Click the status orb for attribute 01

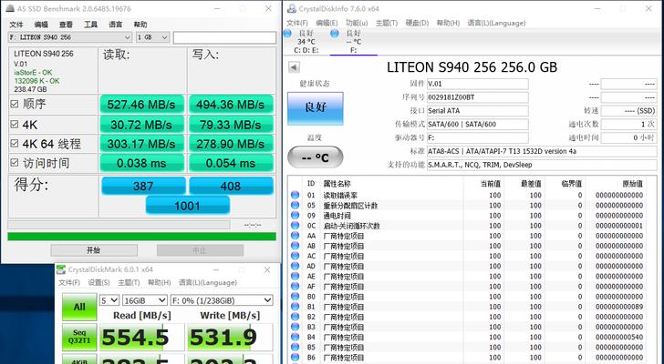pos(296,195)
